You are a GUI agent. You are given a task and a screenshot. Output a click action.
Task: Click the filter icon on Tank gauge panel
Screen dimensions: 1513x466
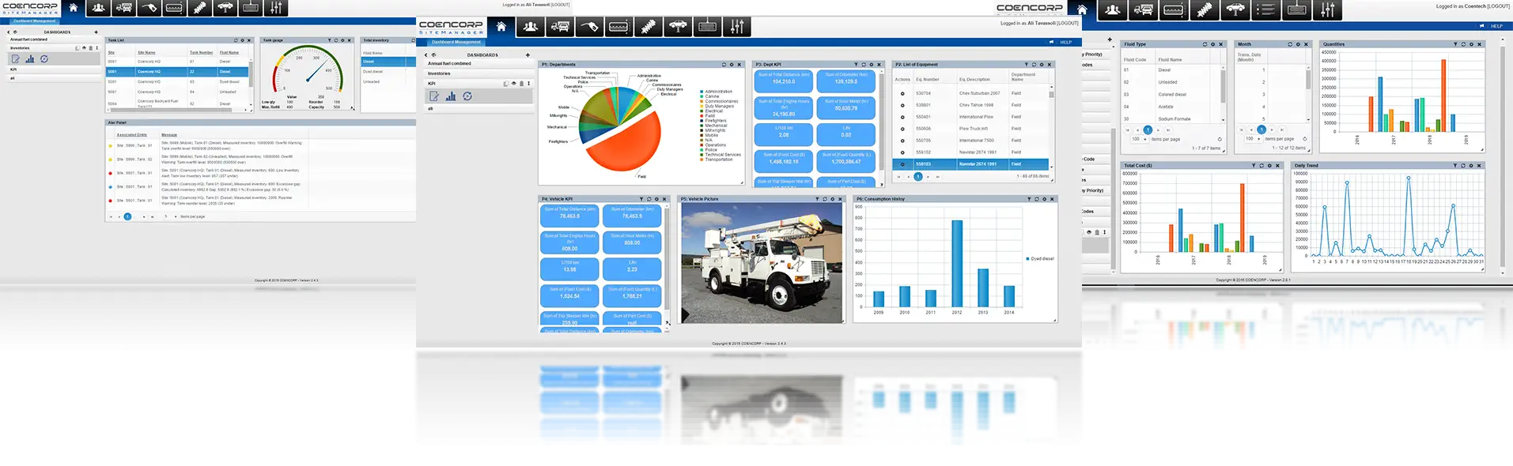point(330,40)
